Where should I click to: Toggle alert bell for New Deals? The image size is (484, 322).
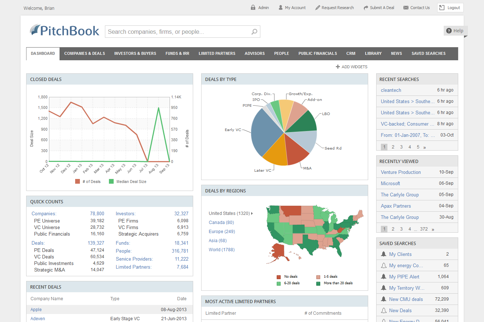click(x=383, y=310)
